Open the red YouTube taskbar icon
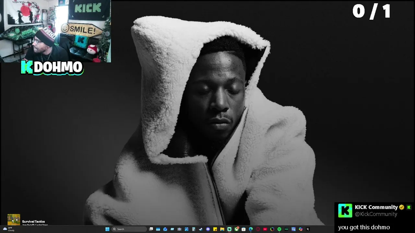Viewport: 415px width, 233px height. 265,229
